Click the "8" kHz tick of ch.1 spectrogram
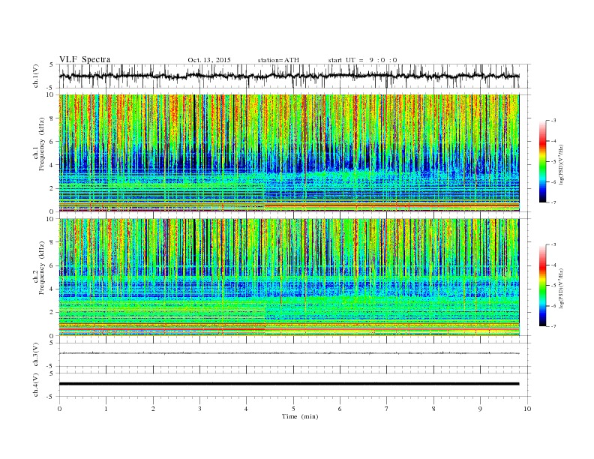Viewport: 594px width, 459px height. tap(52, 118)
